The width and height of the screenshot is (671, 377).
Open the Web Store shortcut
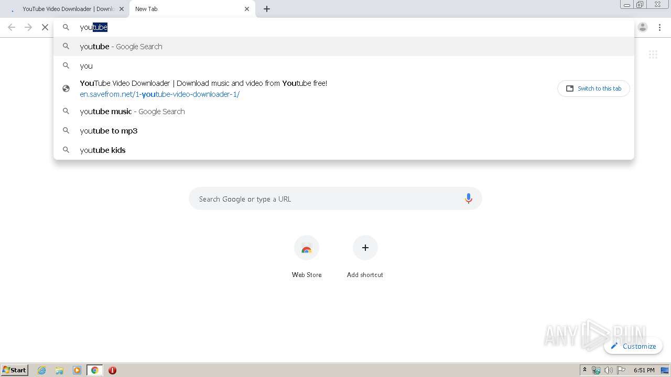point(307,257)
